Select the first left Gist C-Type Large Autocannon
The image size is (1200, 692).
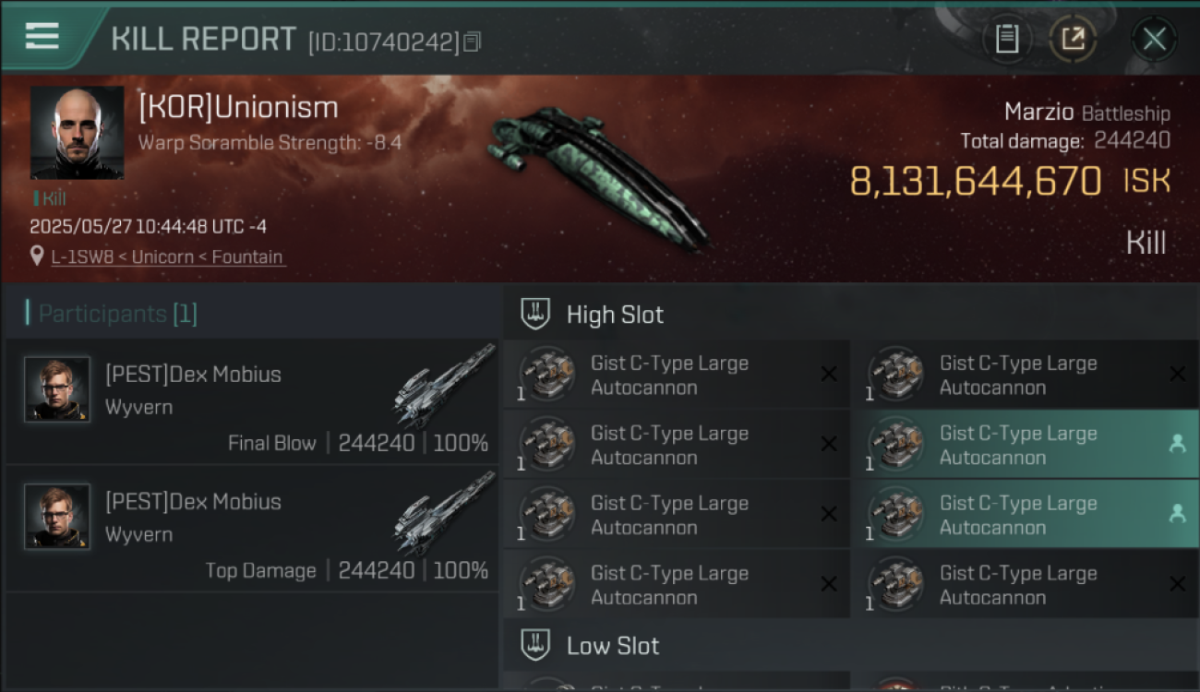[x=677, y=375]
